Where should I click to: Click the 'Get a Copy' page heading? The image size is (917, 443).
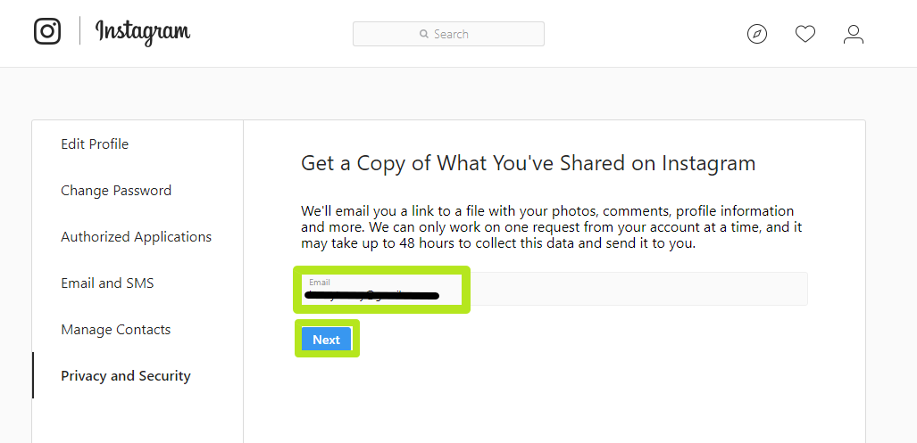pos(529,164)
